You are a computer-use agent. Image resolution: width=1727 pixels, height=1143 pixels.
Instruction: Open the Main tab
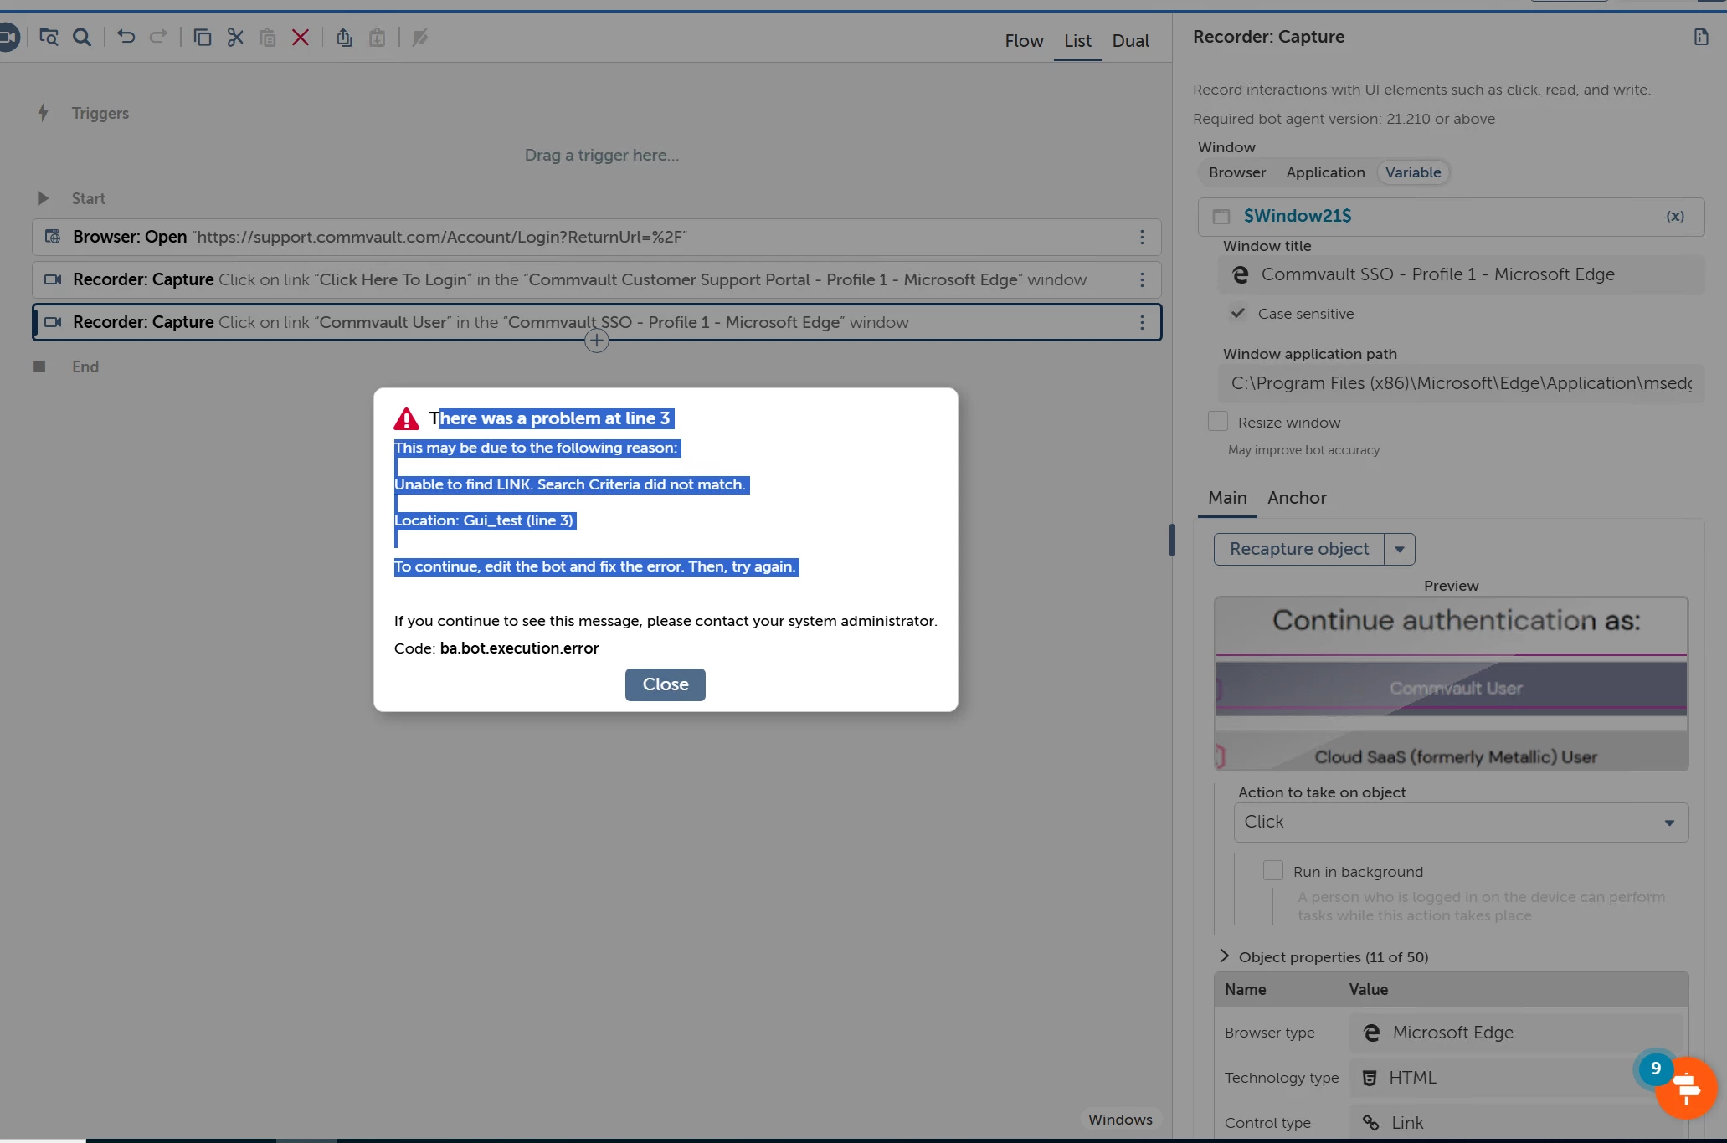1227,498
